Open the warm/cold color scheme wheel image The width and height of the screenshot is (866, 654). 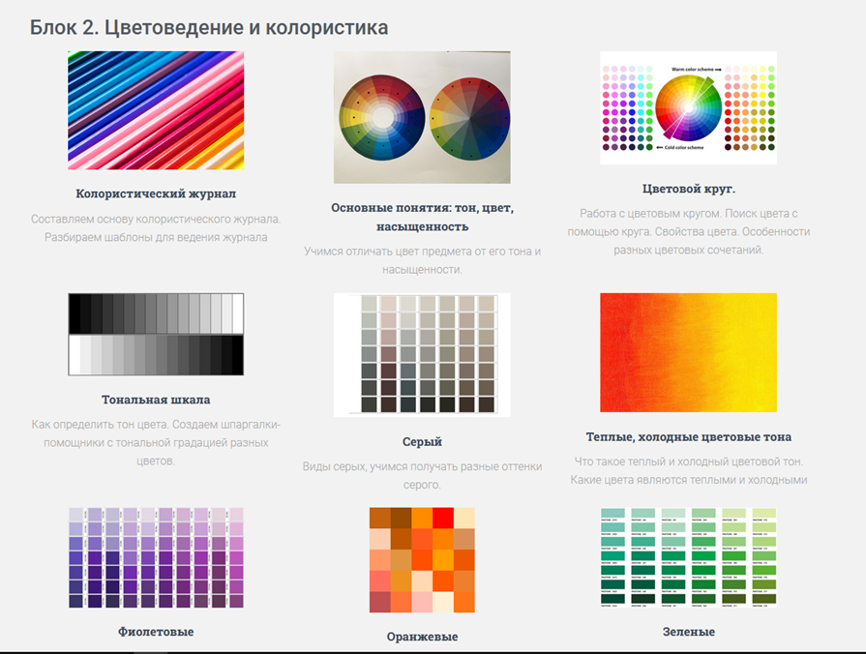coord(688,107)
